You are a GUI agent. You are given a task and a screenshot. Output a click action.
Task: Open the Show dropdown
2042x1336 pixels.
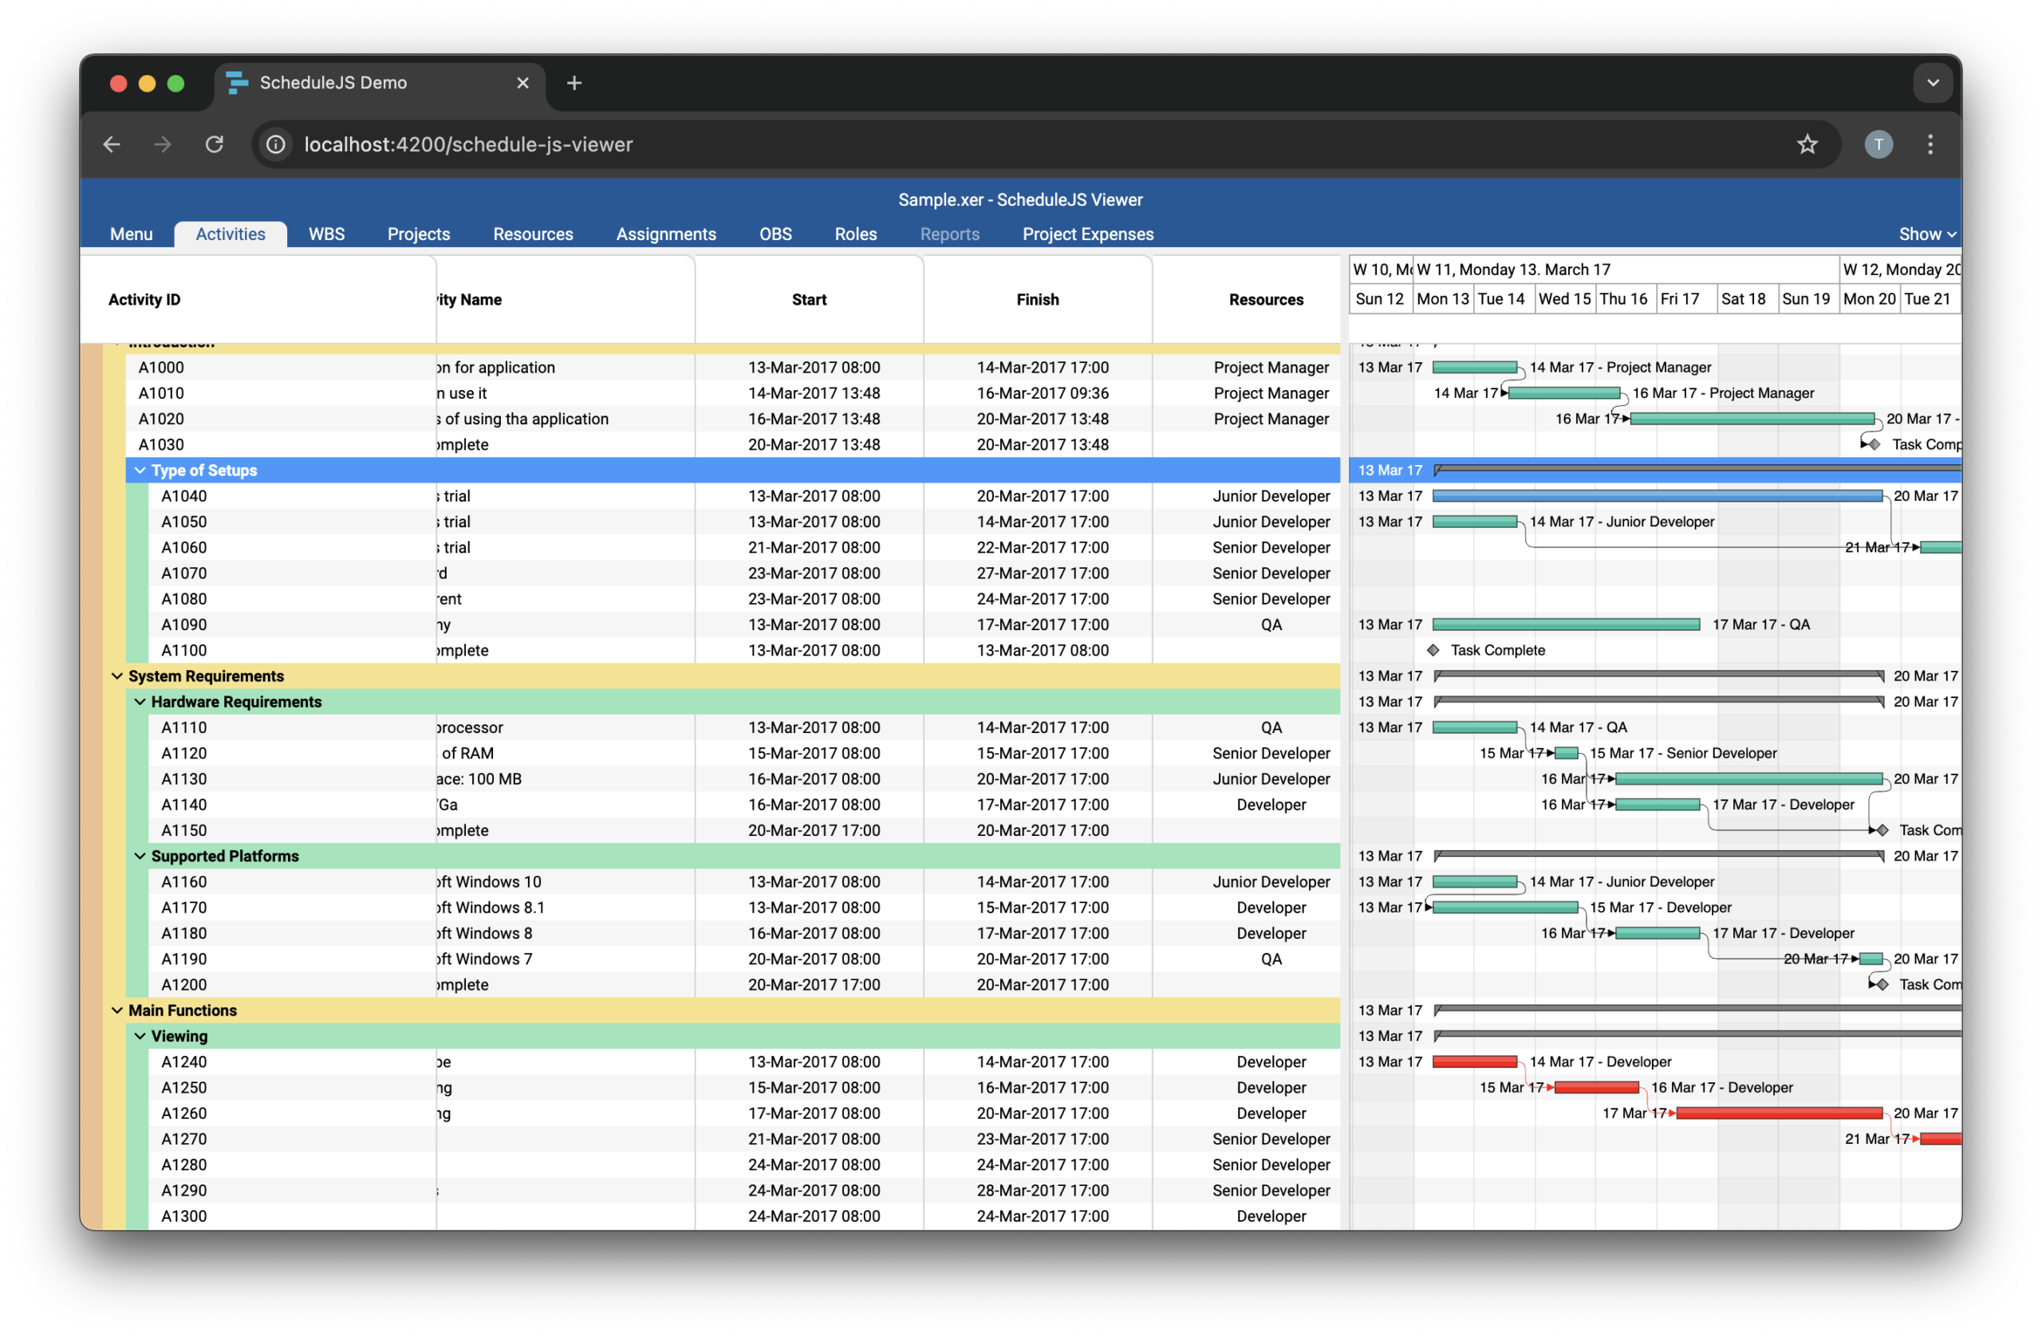coord(1926,234)
